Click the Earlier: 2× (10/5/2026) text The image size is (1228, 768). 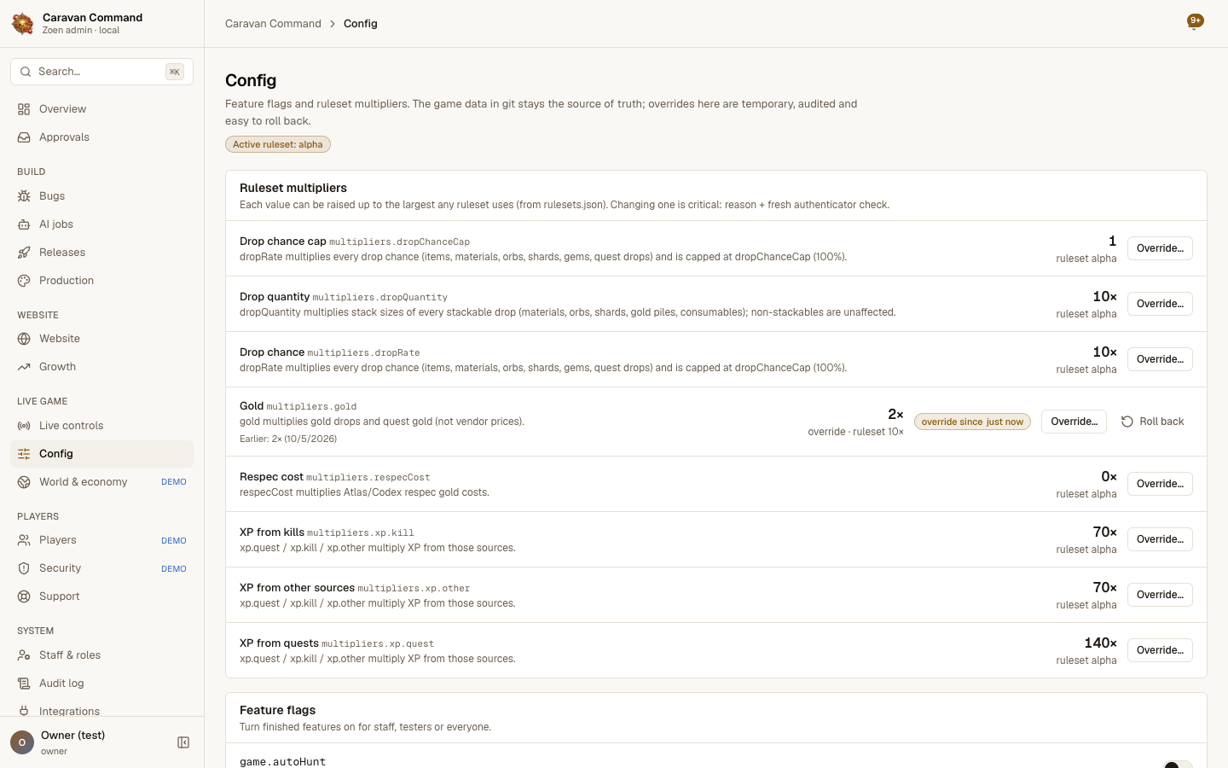[x=288, y=439]
